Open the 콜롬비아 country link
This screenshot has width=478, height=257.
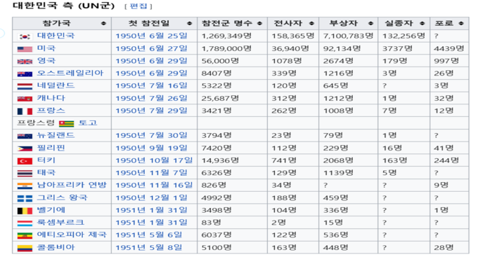56,247
